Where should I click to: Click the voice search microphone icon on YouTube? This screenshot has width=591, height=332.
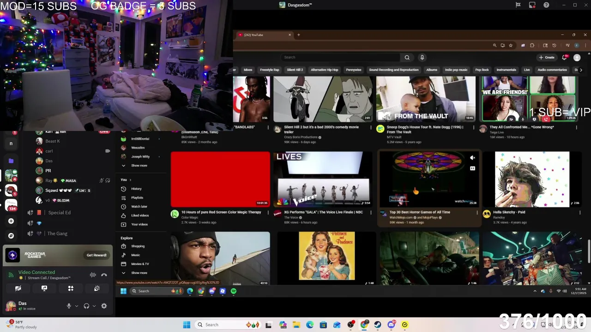tap(422, 58)
